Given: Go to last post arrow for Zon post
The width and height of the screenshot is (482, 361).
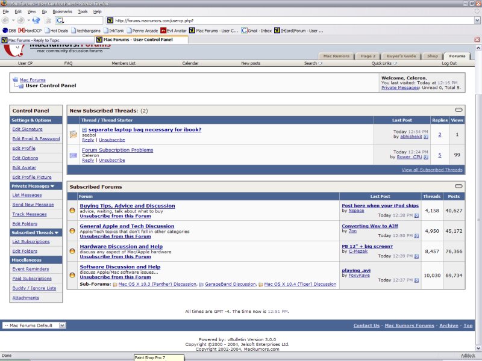Looking at the screenshot, I should coord(416,236).
